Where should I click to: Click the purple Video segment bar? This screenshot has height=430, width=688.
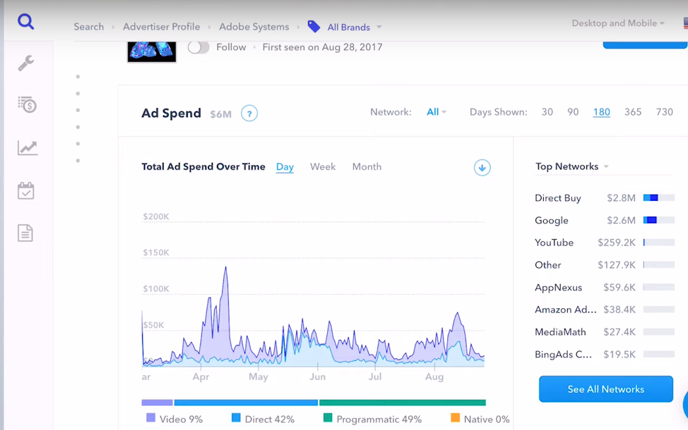[157, 403]
